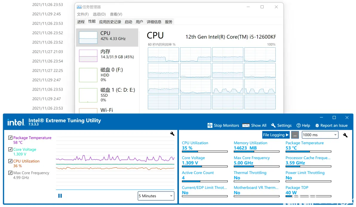Viewport: 356px width, 207px height.
Task: Open the 查看(V) menu in Task Manager
Action: point(116,14)
